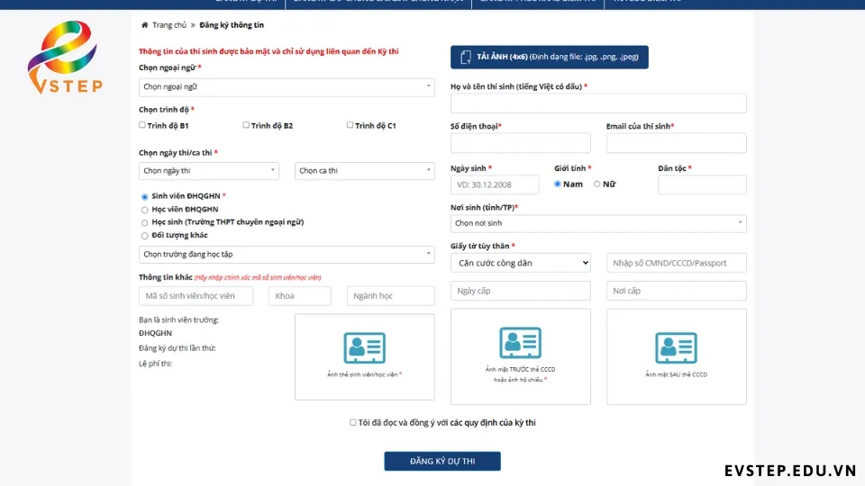
Task: Upload back CCCD photo via ID card icon
Action: point(676,347)
